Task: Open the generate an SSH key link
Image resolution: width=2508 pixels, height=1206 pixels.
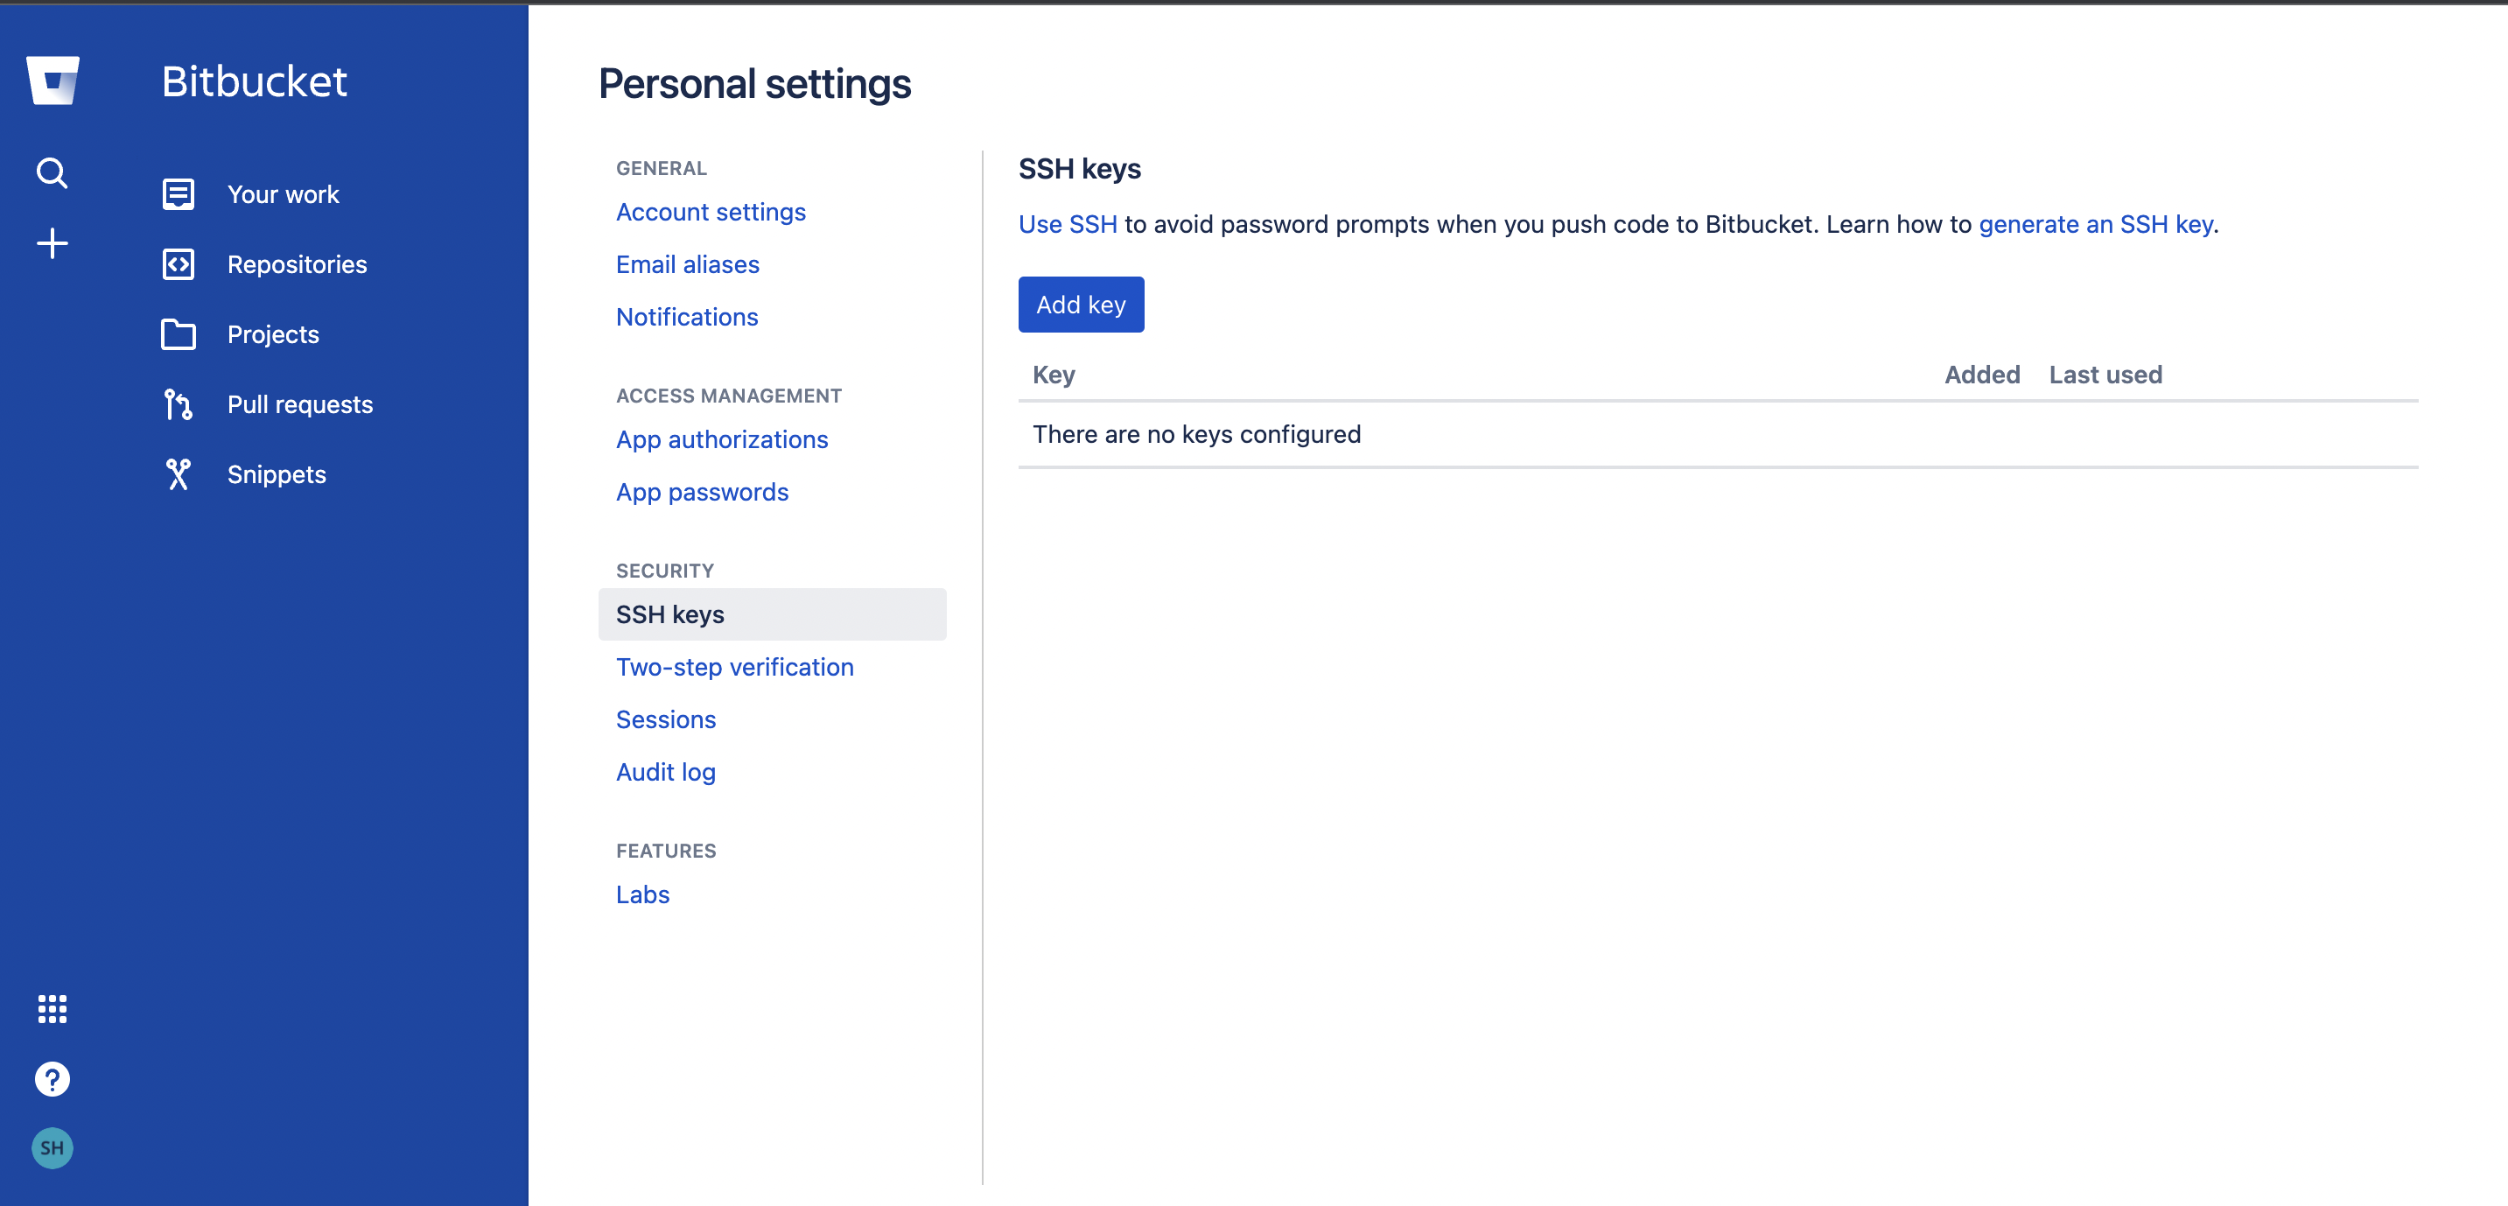Action: (2095, 225)
